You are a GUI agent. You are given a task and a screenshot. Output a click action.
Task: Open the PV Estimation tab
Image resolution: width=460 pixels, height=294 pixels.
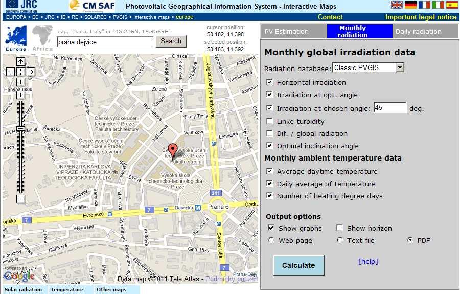(294, 31)
